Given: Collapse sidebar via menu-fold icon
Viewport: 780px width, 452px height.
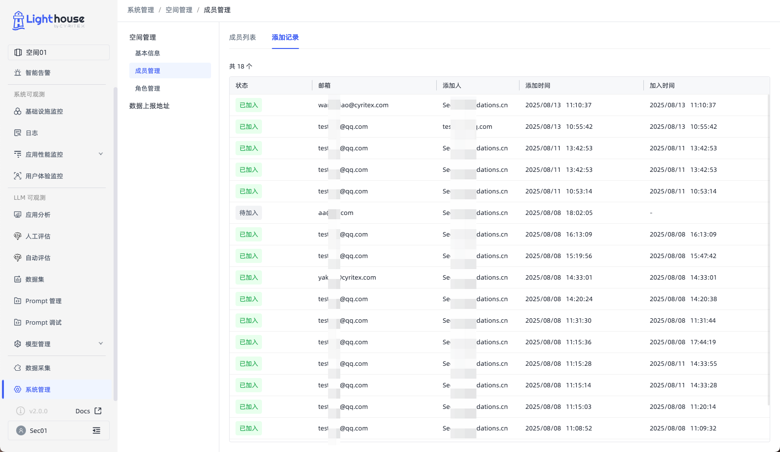Looking at the screenshot, I should click(x=96, y=430).
